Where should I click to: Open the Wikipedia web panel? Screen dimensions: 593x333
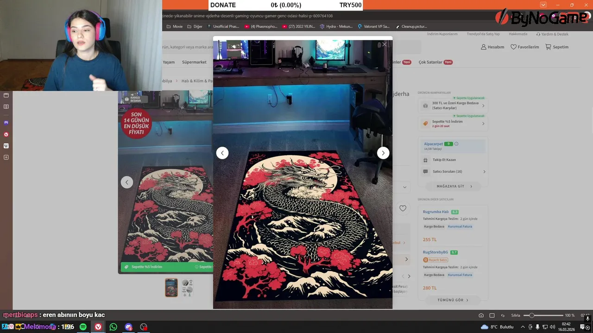coord(6,146)
